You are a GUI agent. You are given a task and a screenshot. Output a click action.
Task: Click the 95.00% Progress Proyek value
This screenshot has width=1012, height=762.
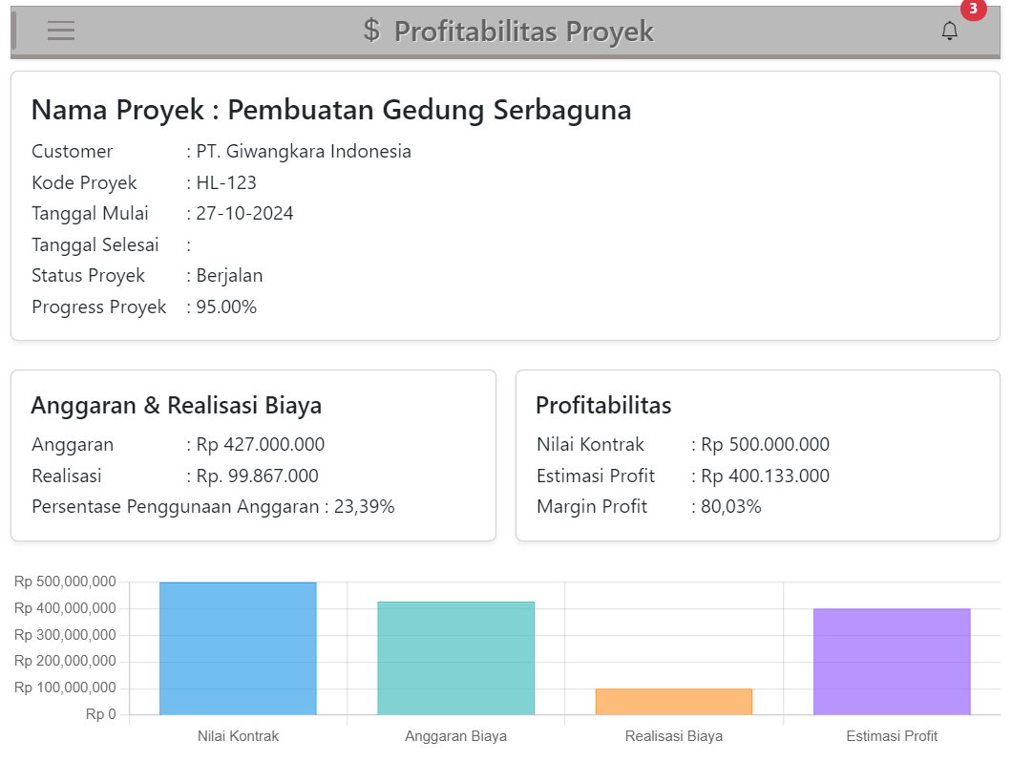pyautogui.click(x=226, y=307)
